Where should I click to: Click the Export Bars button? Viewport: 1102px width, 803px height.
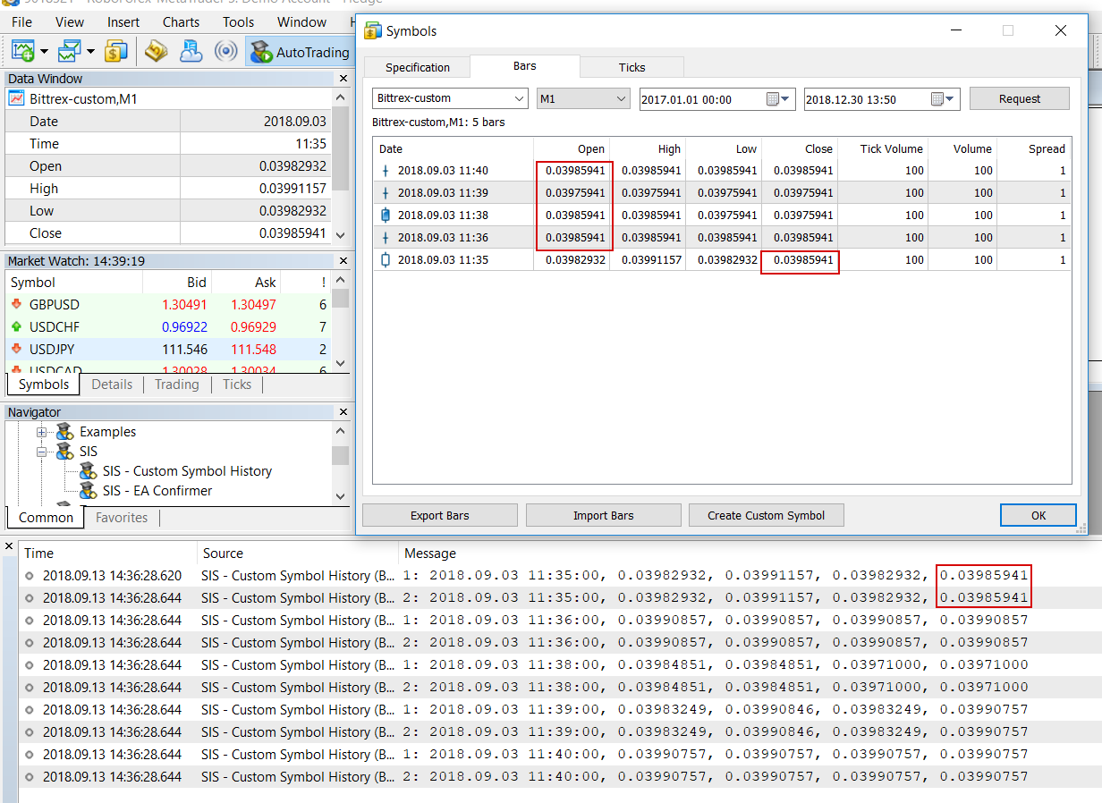[440, 515]
